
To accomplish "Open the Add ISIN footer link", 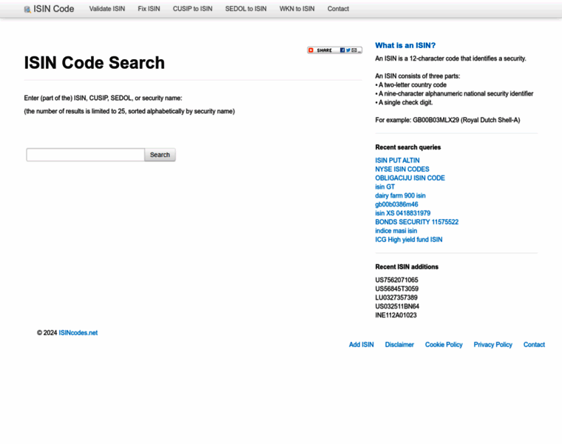I will click(x=362, y=345).
